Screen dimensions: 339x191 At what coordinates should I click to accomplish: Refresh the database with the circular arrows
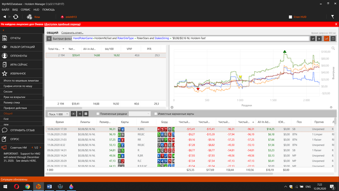15,16
